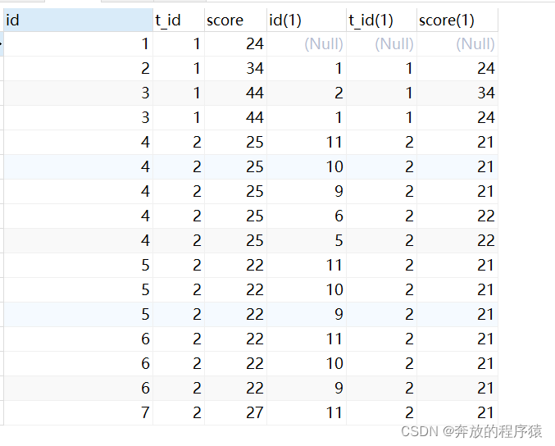Image resolution: width=555 pixels, height=446 pixels.
Task: Select the score(1) cell showing 34
Action: [485, 93]
